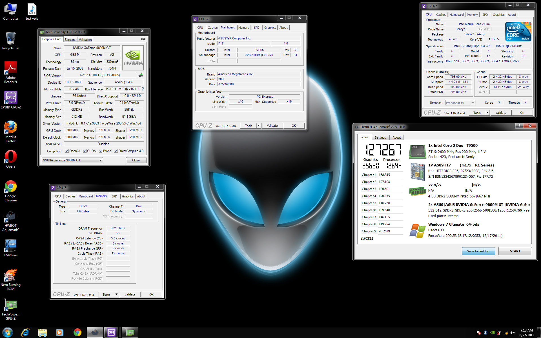This screenshot has width=541, height=338.
Task: Launch TechPowerUp GPU-Z desktop shortcut
Action: [11, 309]
